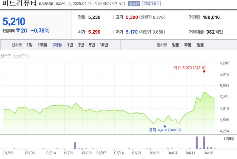
Task: Click the 한국거래소(KRX) label
Action: click(15, 56)
